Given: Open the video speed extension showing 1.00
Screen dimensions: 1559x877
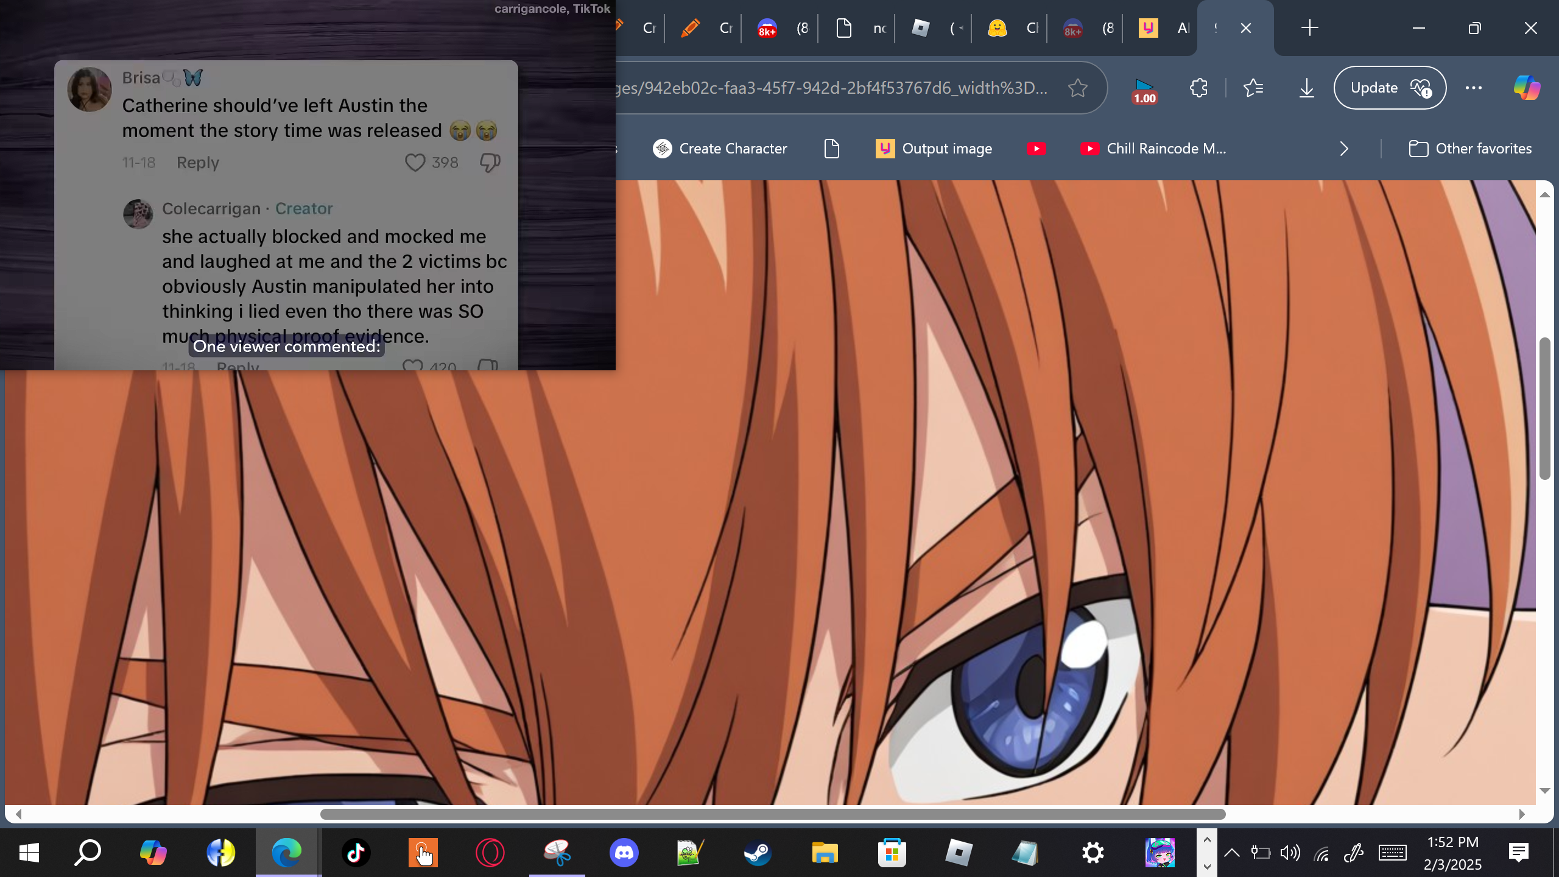Looking at the screenshot, I should coord(1144,90).
